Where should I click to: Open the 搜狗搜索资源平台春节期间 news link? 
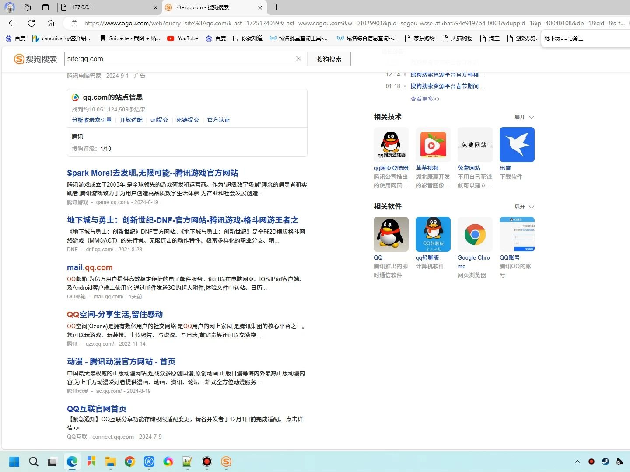click(447, 86)
